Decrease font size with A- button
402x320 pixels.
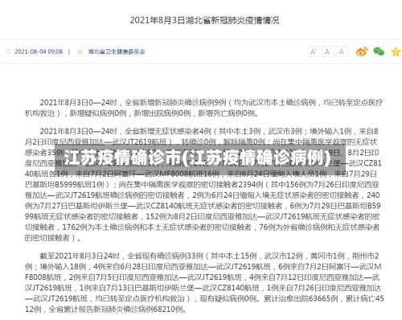coord(327,51)
